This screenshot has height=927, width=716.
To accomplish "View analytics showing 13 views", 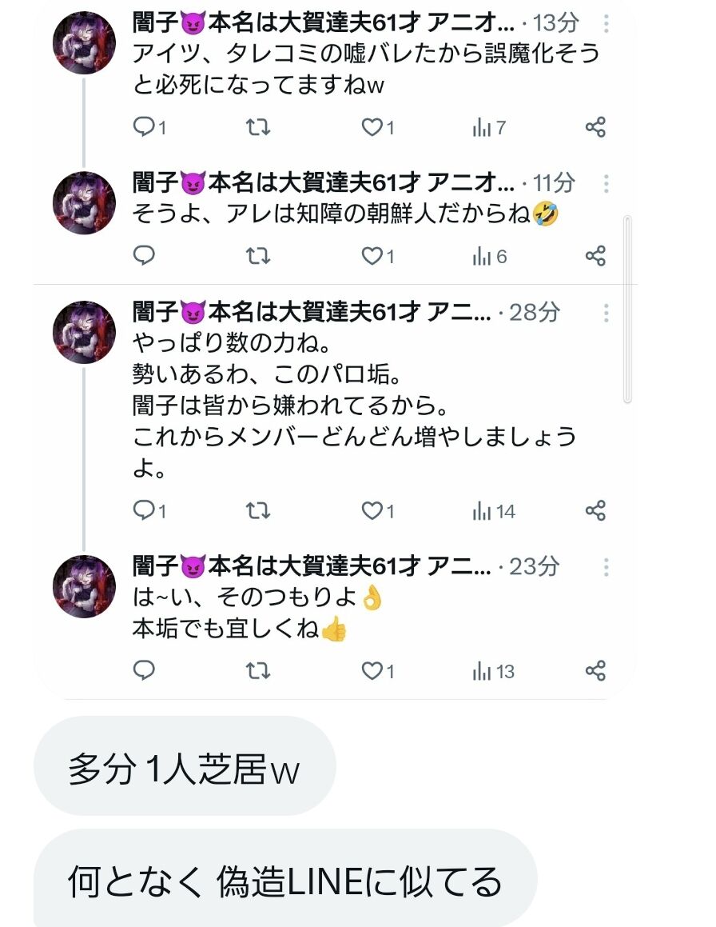I will (x=493, y=671).
